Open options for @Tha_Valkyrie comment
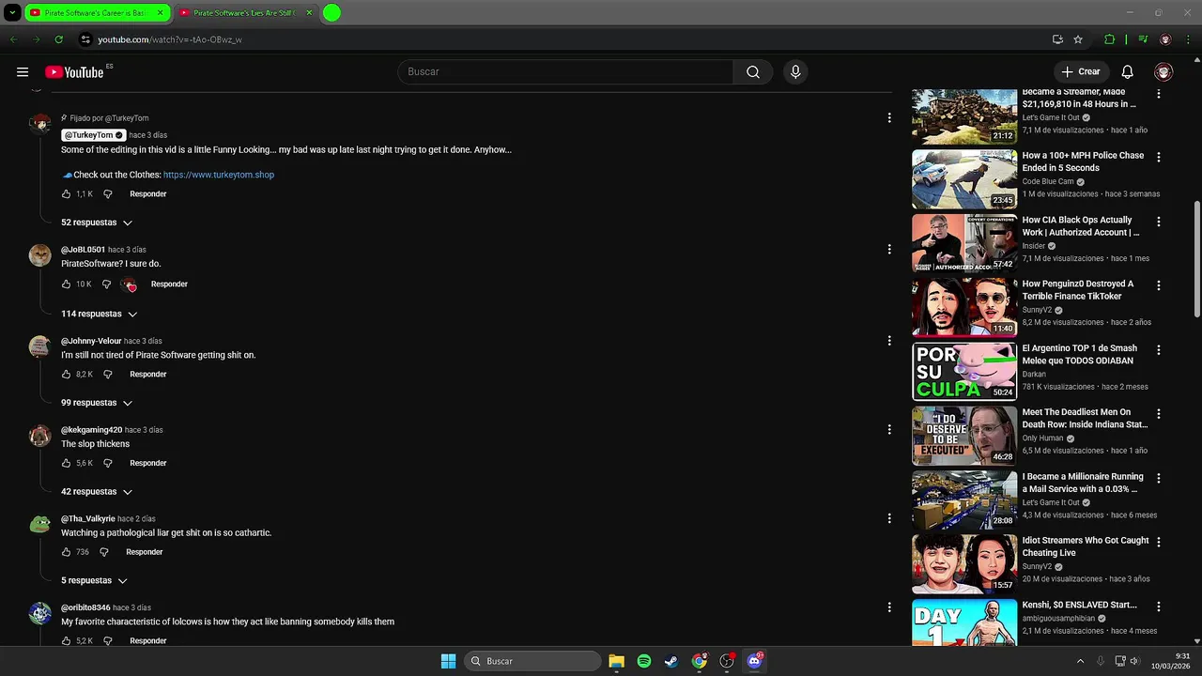 click(x=889, y=518)
